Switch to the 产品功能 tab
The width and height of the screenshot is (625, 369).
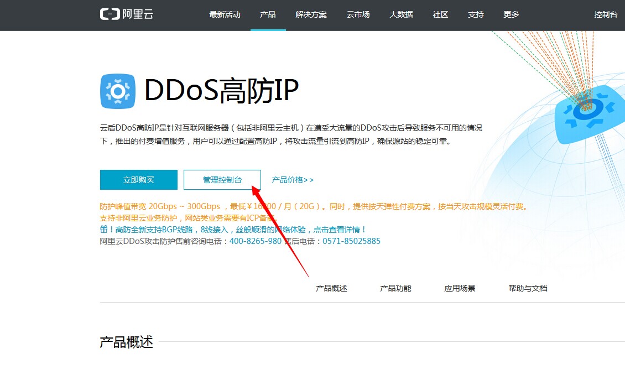coord(396,288)
